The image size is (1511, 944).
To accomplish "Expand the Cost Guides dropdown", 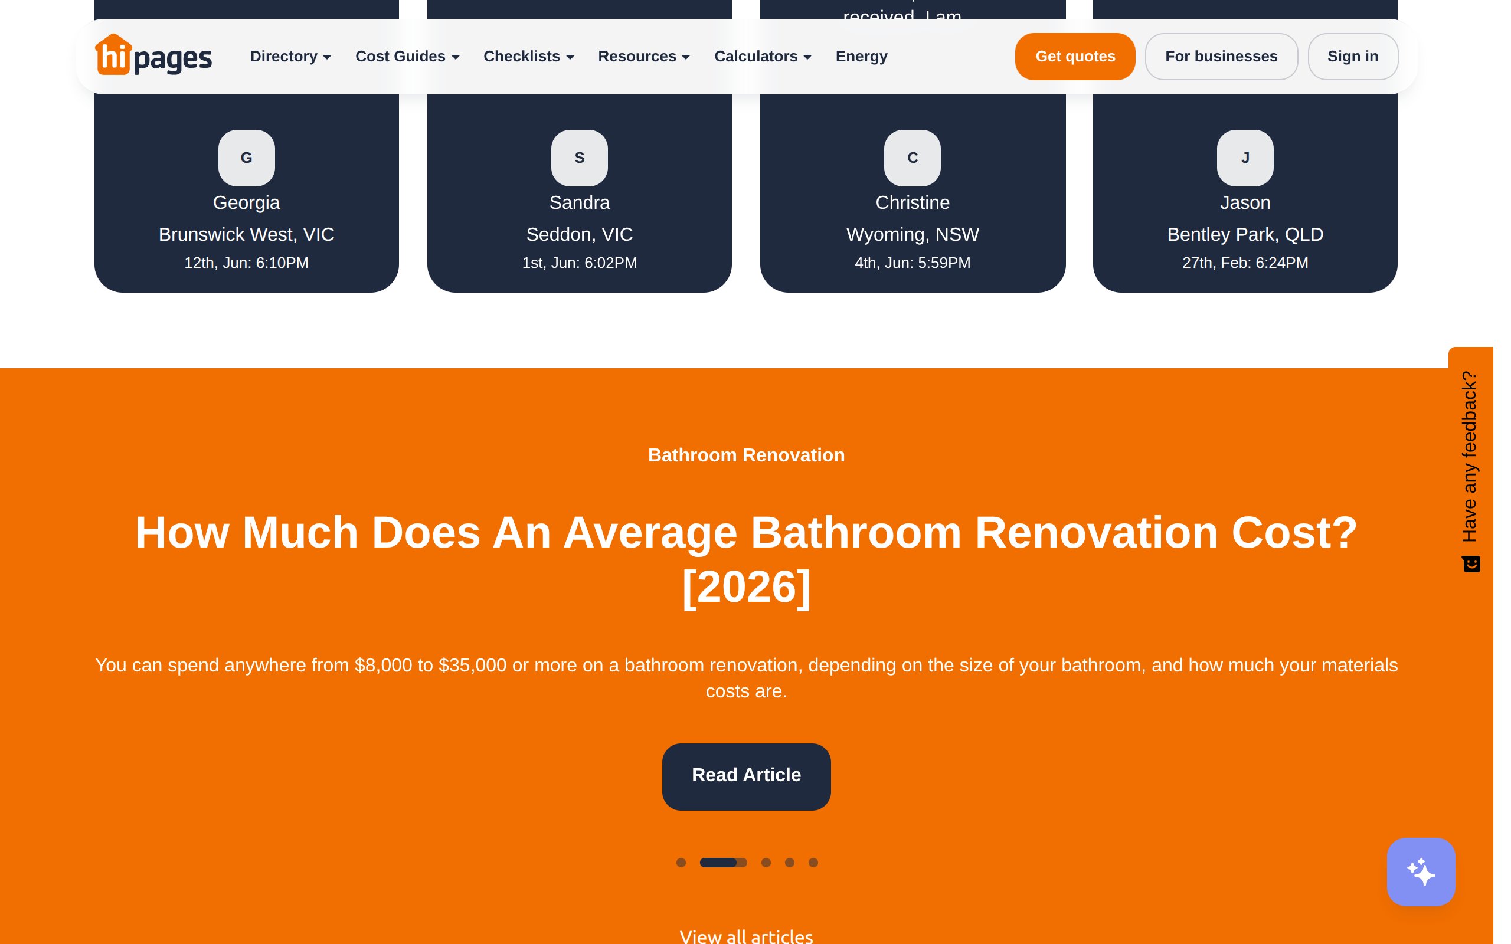I will [407, 56].
